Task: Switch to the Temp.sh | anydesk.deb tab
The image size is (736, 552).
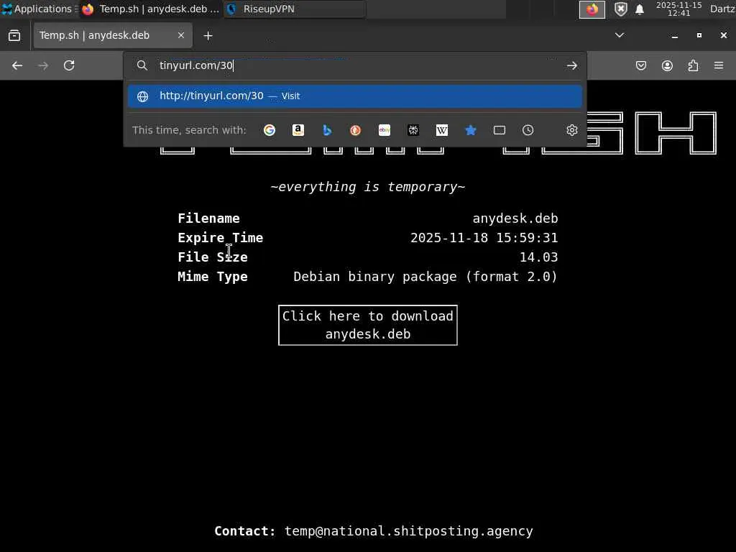Action: tap(113, 35)
